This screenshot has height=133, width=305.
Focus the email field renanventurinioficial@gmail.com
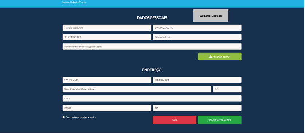click(152, 47)
